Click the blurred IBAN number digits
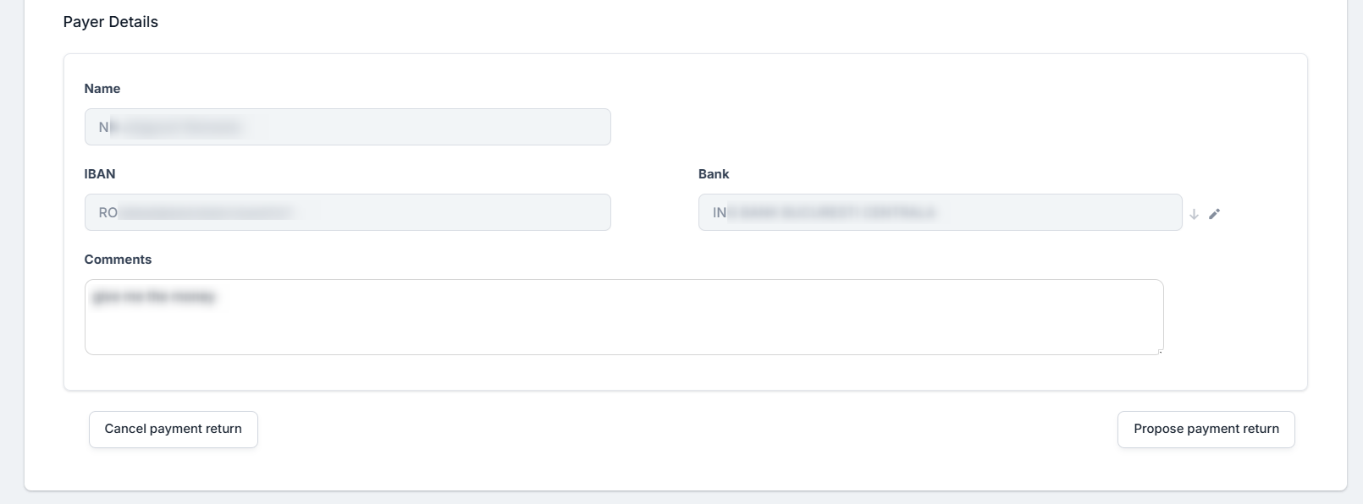This screenshot has height=504, width=1363. (x=207, y=213)
